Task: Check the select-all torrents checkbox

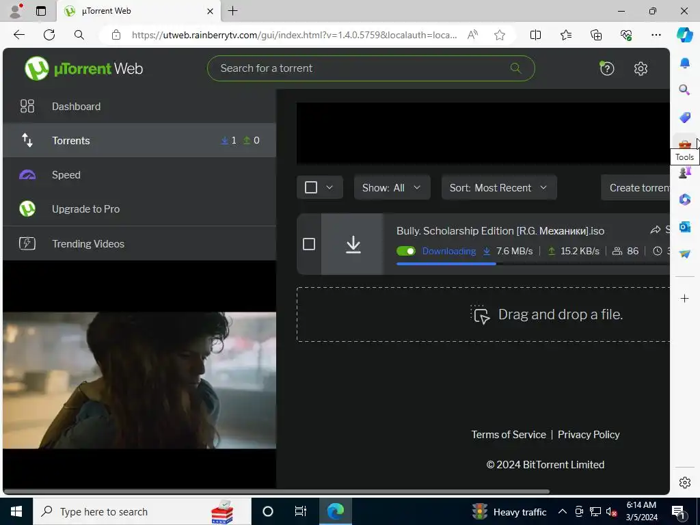Action: [311, 187]
